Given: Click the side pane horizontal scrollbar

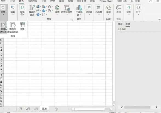Looking at the screenshot, I should tap(137, 107).
